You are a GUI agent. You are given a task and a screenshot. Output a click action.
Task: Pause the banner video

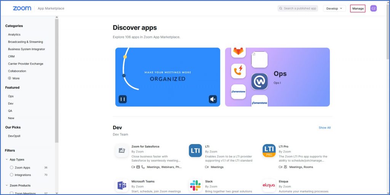(x=122, y=99)
